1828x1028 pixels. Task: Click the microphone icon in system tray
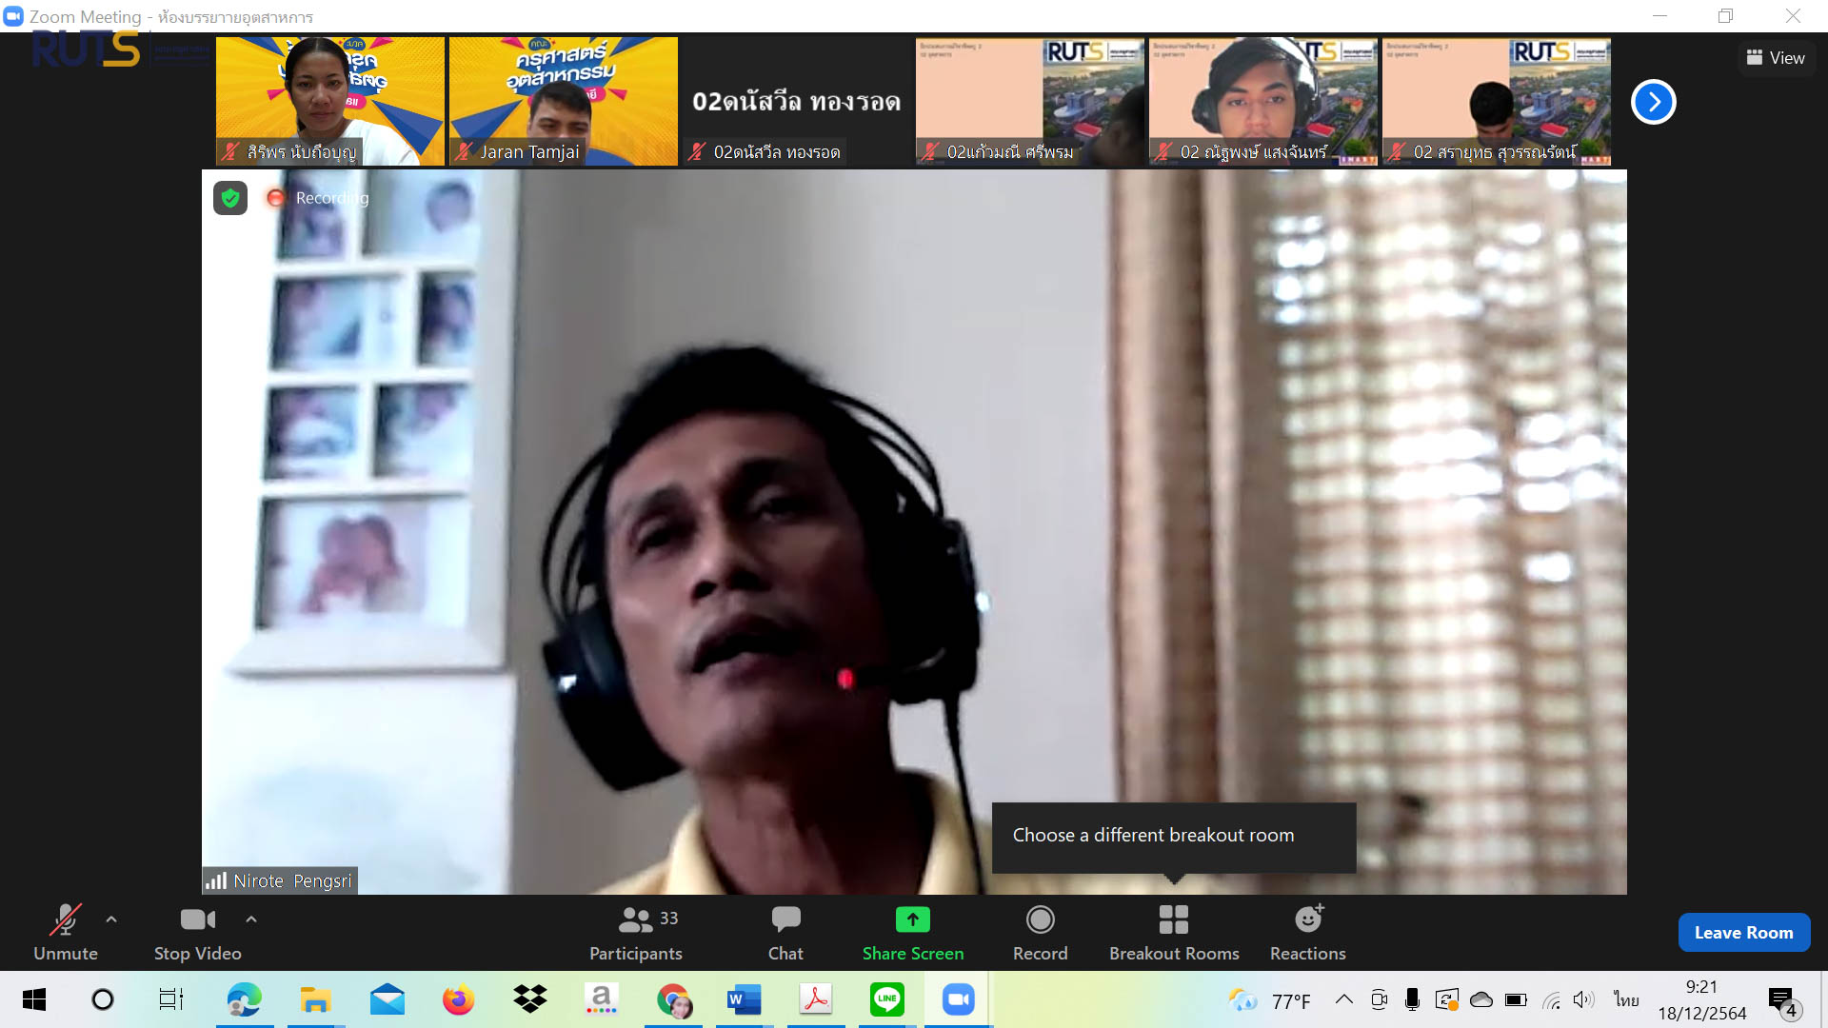(x=1412, y=999)
